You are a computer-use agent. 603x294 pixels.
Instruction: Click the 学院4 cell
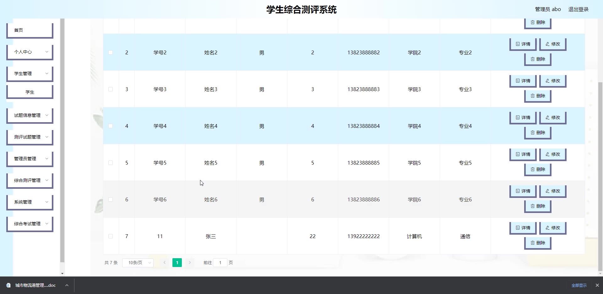point(414,126)
